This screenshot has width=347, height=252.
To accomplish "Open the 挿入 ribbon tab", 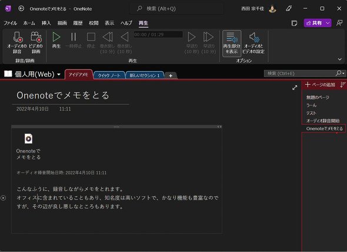I will coord(46,23).
